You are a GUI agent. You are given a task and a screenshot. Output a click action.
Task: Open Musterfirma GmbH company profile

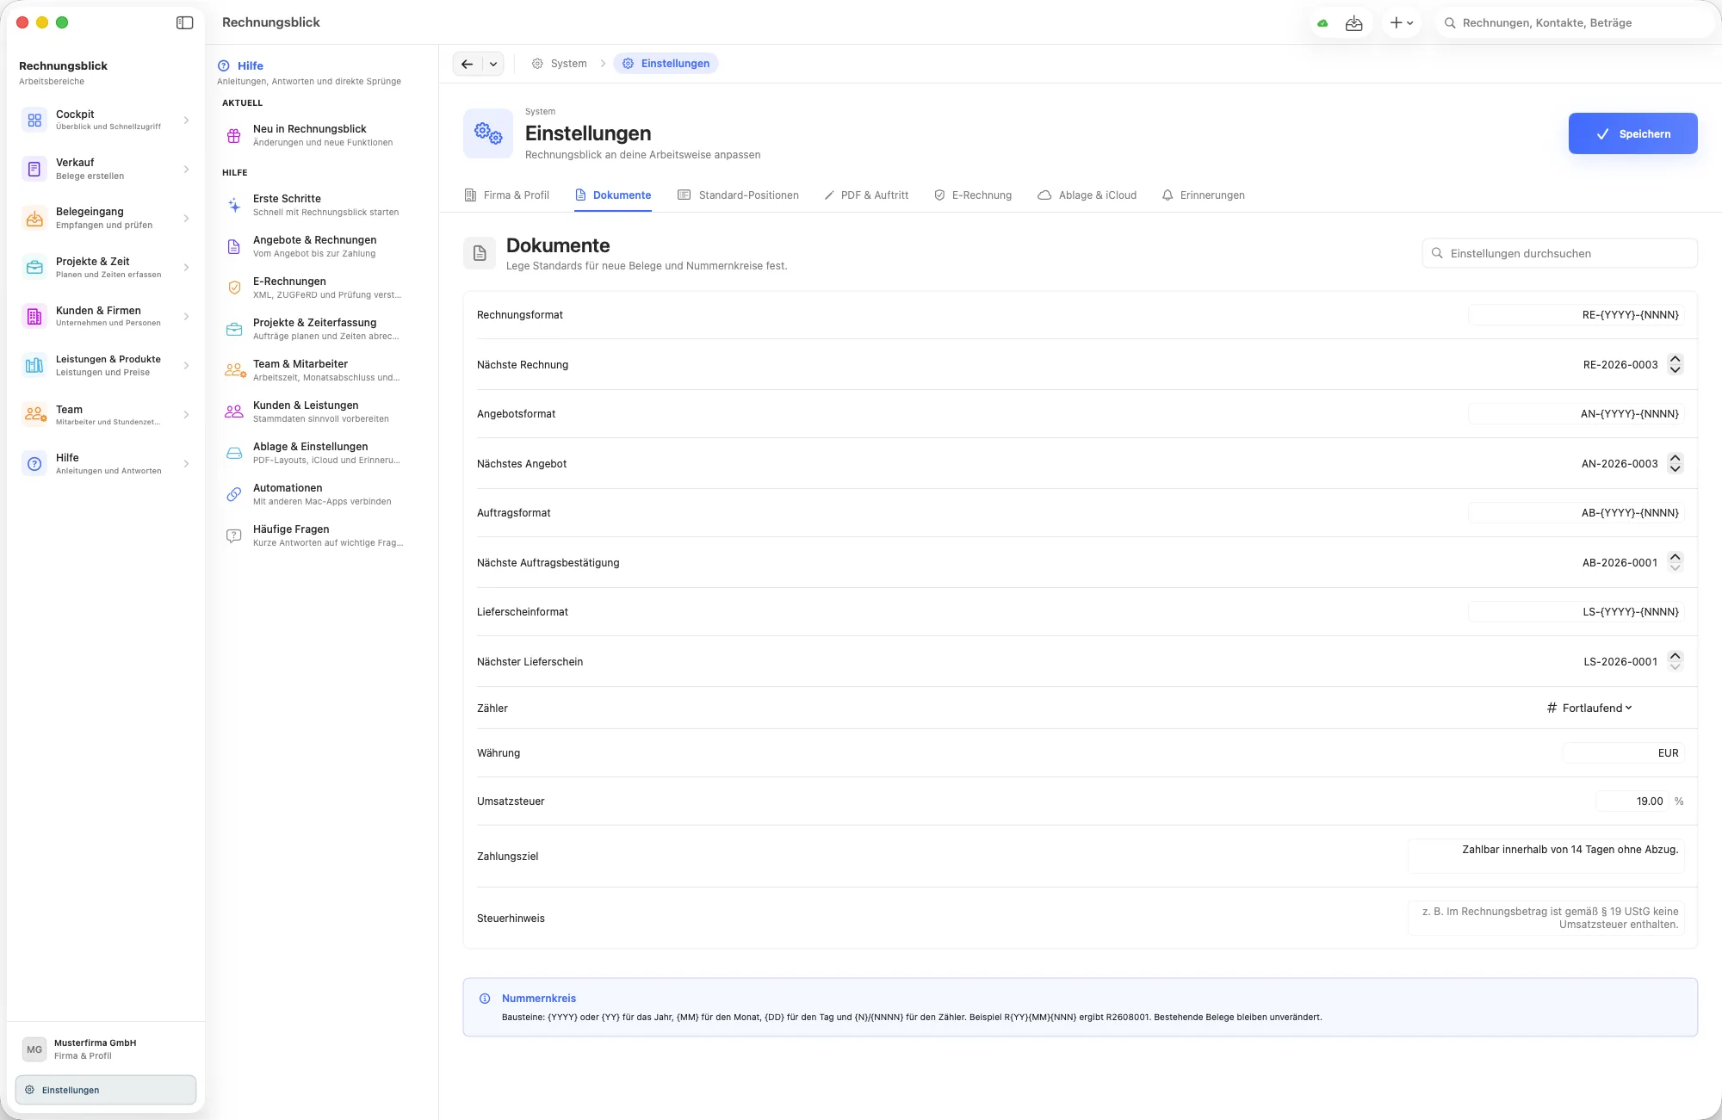click(106, 1049)
